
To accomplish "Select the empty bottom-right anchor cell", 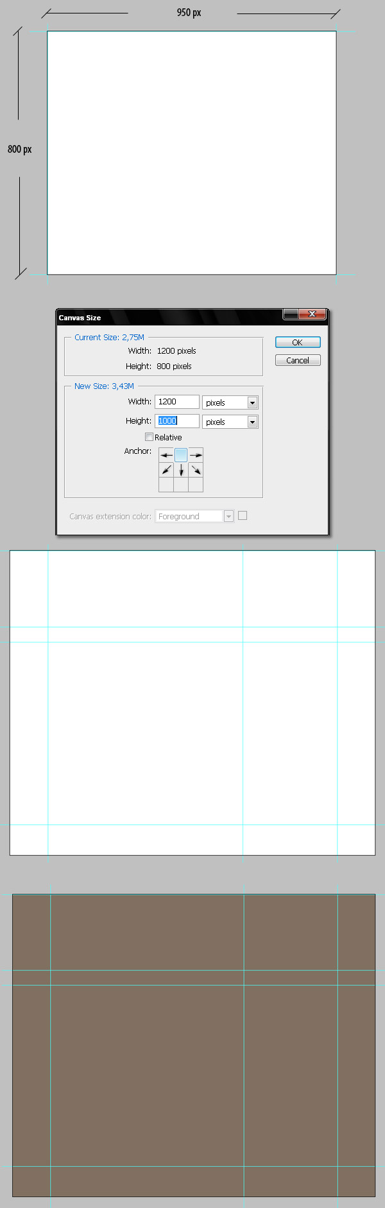I will [x=196, y=485].
